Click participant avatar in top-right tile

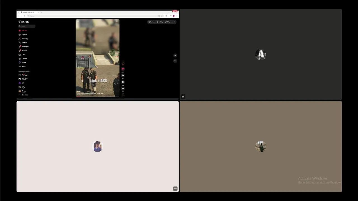pyautogui.click(x=261, y=54)
